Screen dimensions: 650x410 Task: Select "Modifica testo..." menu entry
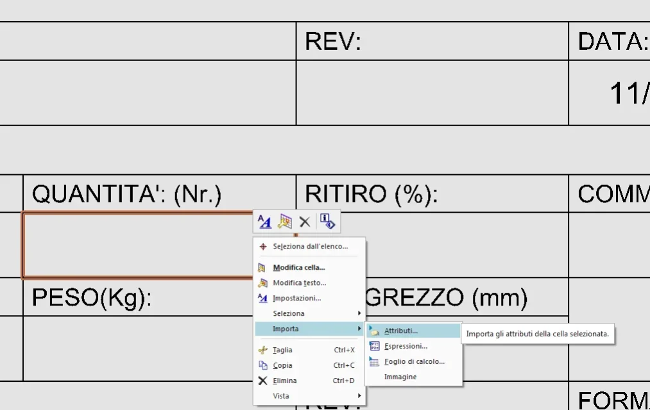pos(309,283)
